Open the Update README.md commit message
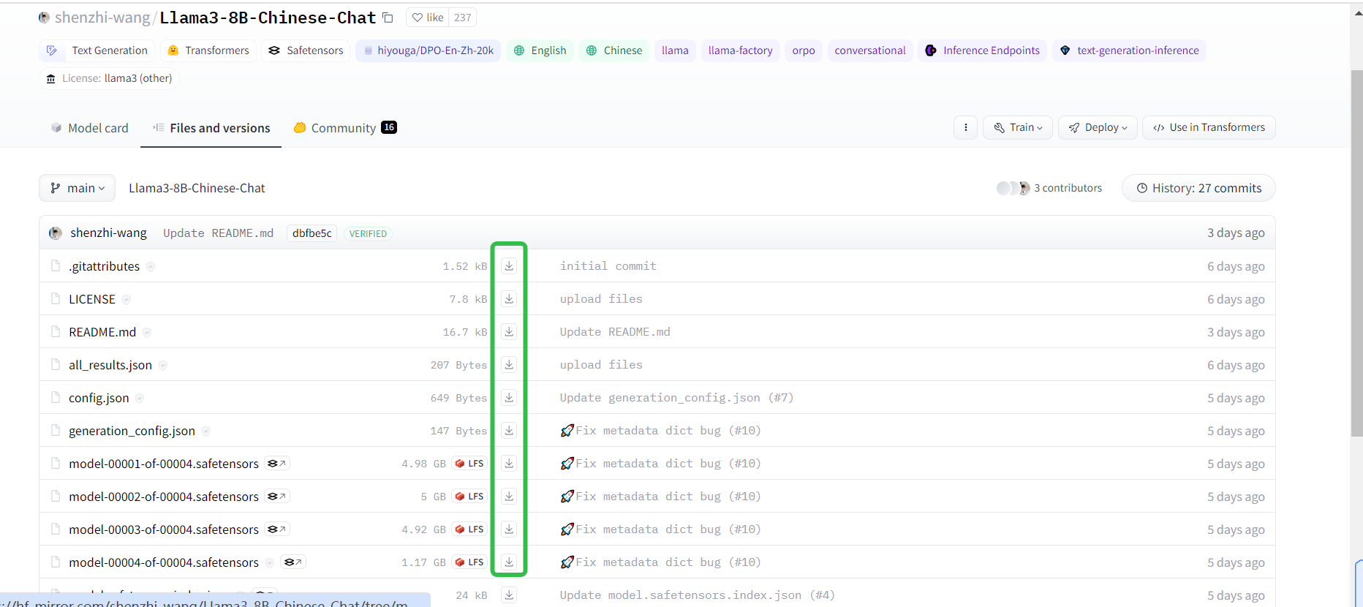The image size is (1363, 607). tap(219, 233)
